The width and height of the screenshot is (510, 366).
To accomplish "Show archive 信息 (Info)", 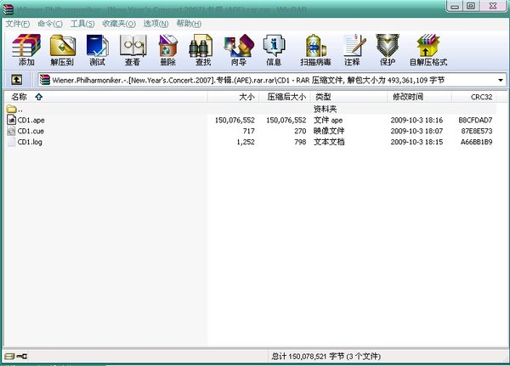I will 274,50.
